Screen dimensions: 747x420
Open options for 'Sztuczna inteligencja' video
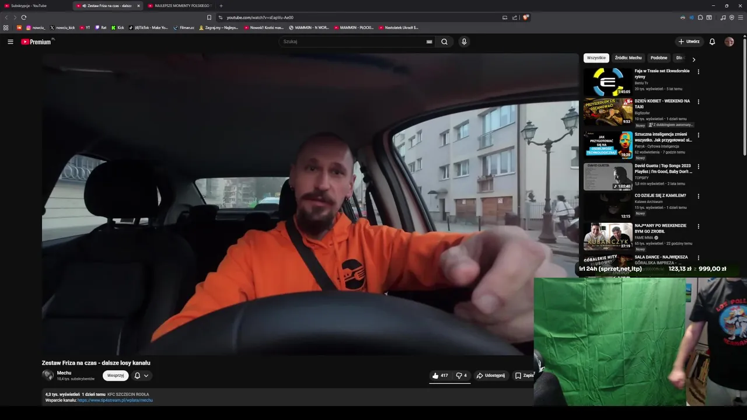click(x=699, y=135)
